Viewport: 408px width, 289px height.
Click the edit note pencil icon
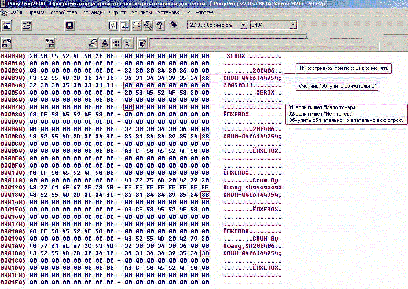coord(142,43)
